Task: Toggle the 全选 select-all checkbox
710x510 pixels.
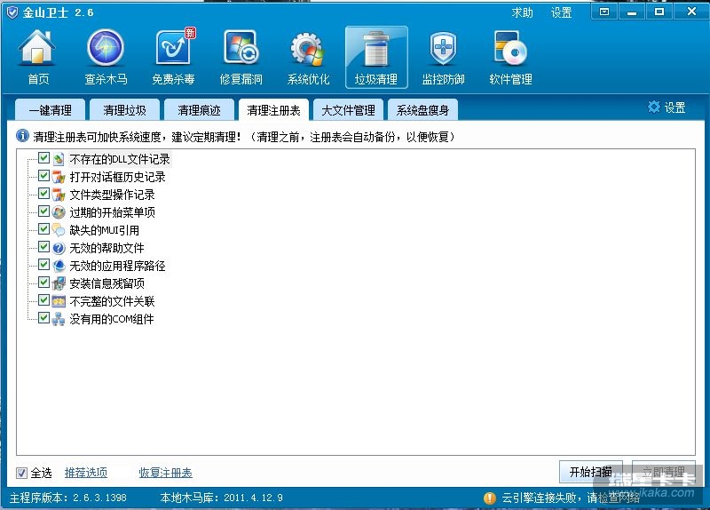Action: tap(21, 473)
